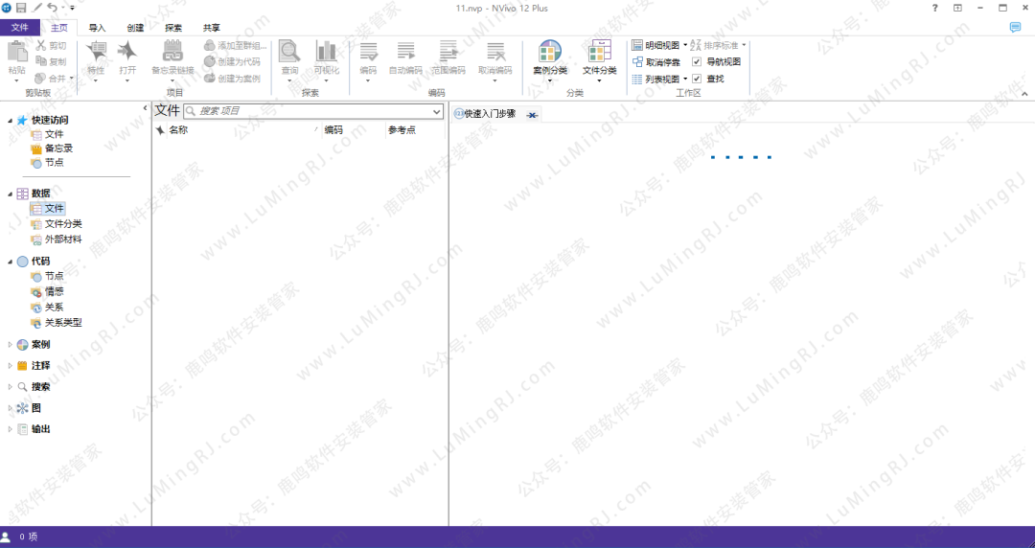Expand the 案例 (Cases) tree group
Viewport: 1035px width, 548px height.
click(x=11, y=345)
